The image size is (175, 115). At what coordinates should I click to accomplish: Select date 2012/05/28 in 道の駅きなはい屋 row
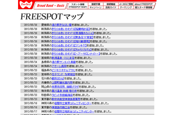click(31, 25)
